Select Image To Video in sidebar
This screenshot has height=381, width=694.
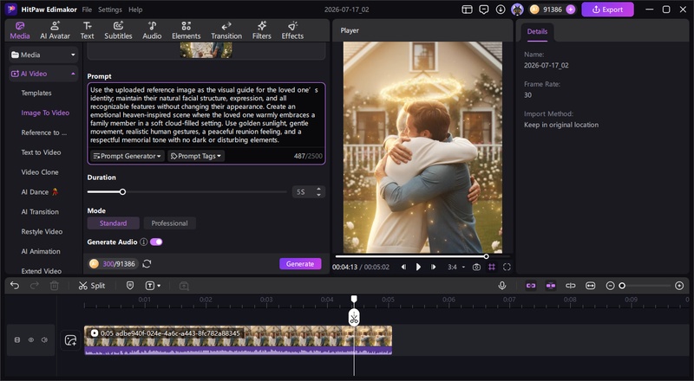(x=45, y=113)
